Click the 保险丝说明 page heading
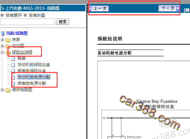 point(110,39)
